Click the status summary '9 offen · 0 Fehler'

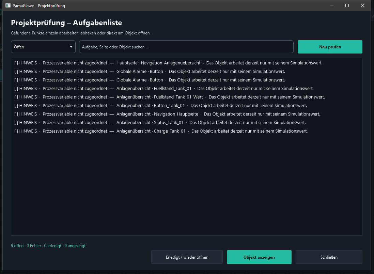(x=26, y=246)
